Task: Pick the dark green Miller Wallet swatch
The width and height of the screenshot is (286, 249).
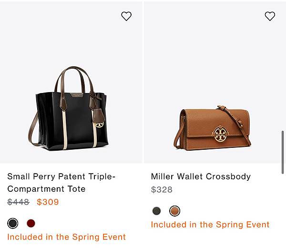Action: click(156, 211)
